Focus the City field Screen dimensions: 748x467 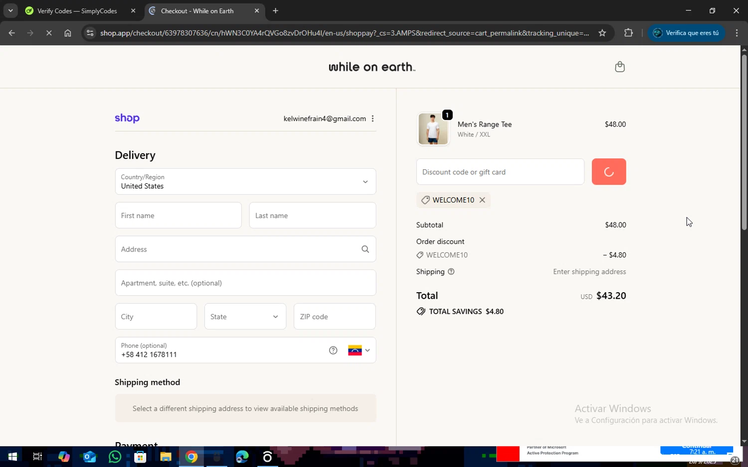coord(156,317)
